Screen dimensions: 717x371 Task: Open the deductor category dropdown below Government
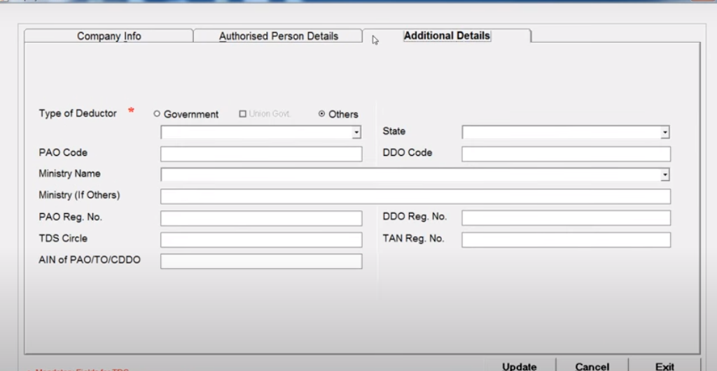[356, 133]
